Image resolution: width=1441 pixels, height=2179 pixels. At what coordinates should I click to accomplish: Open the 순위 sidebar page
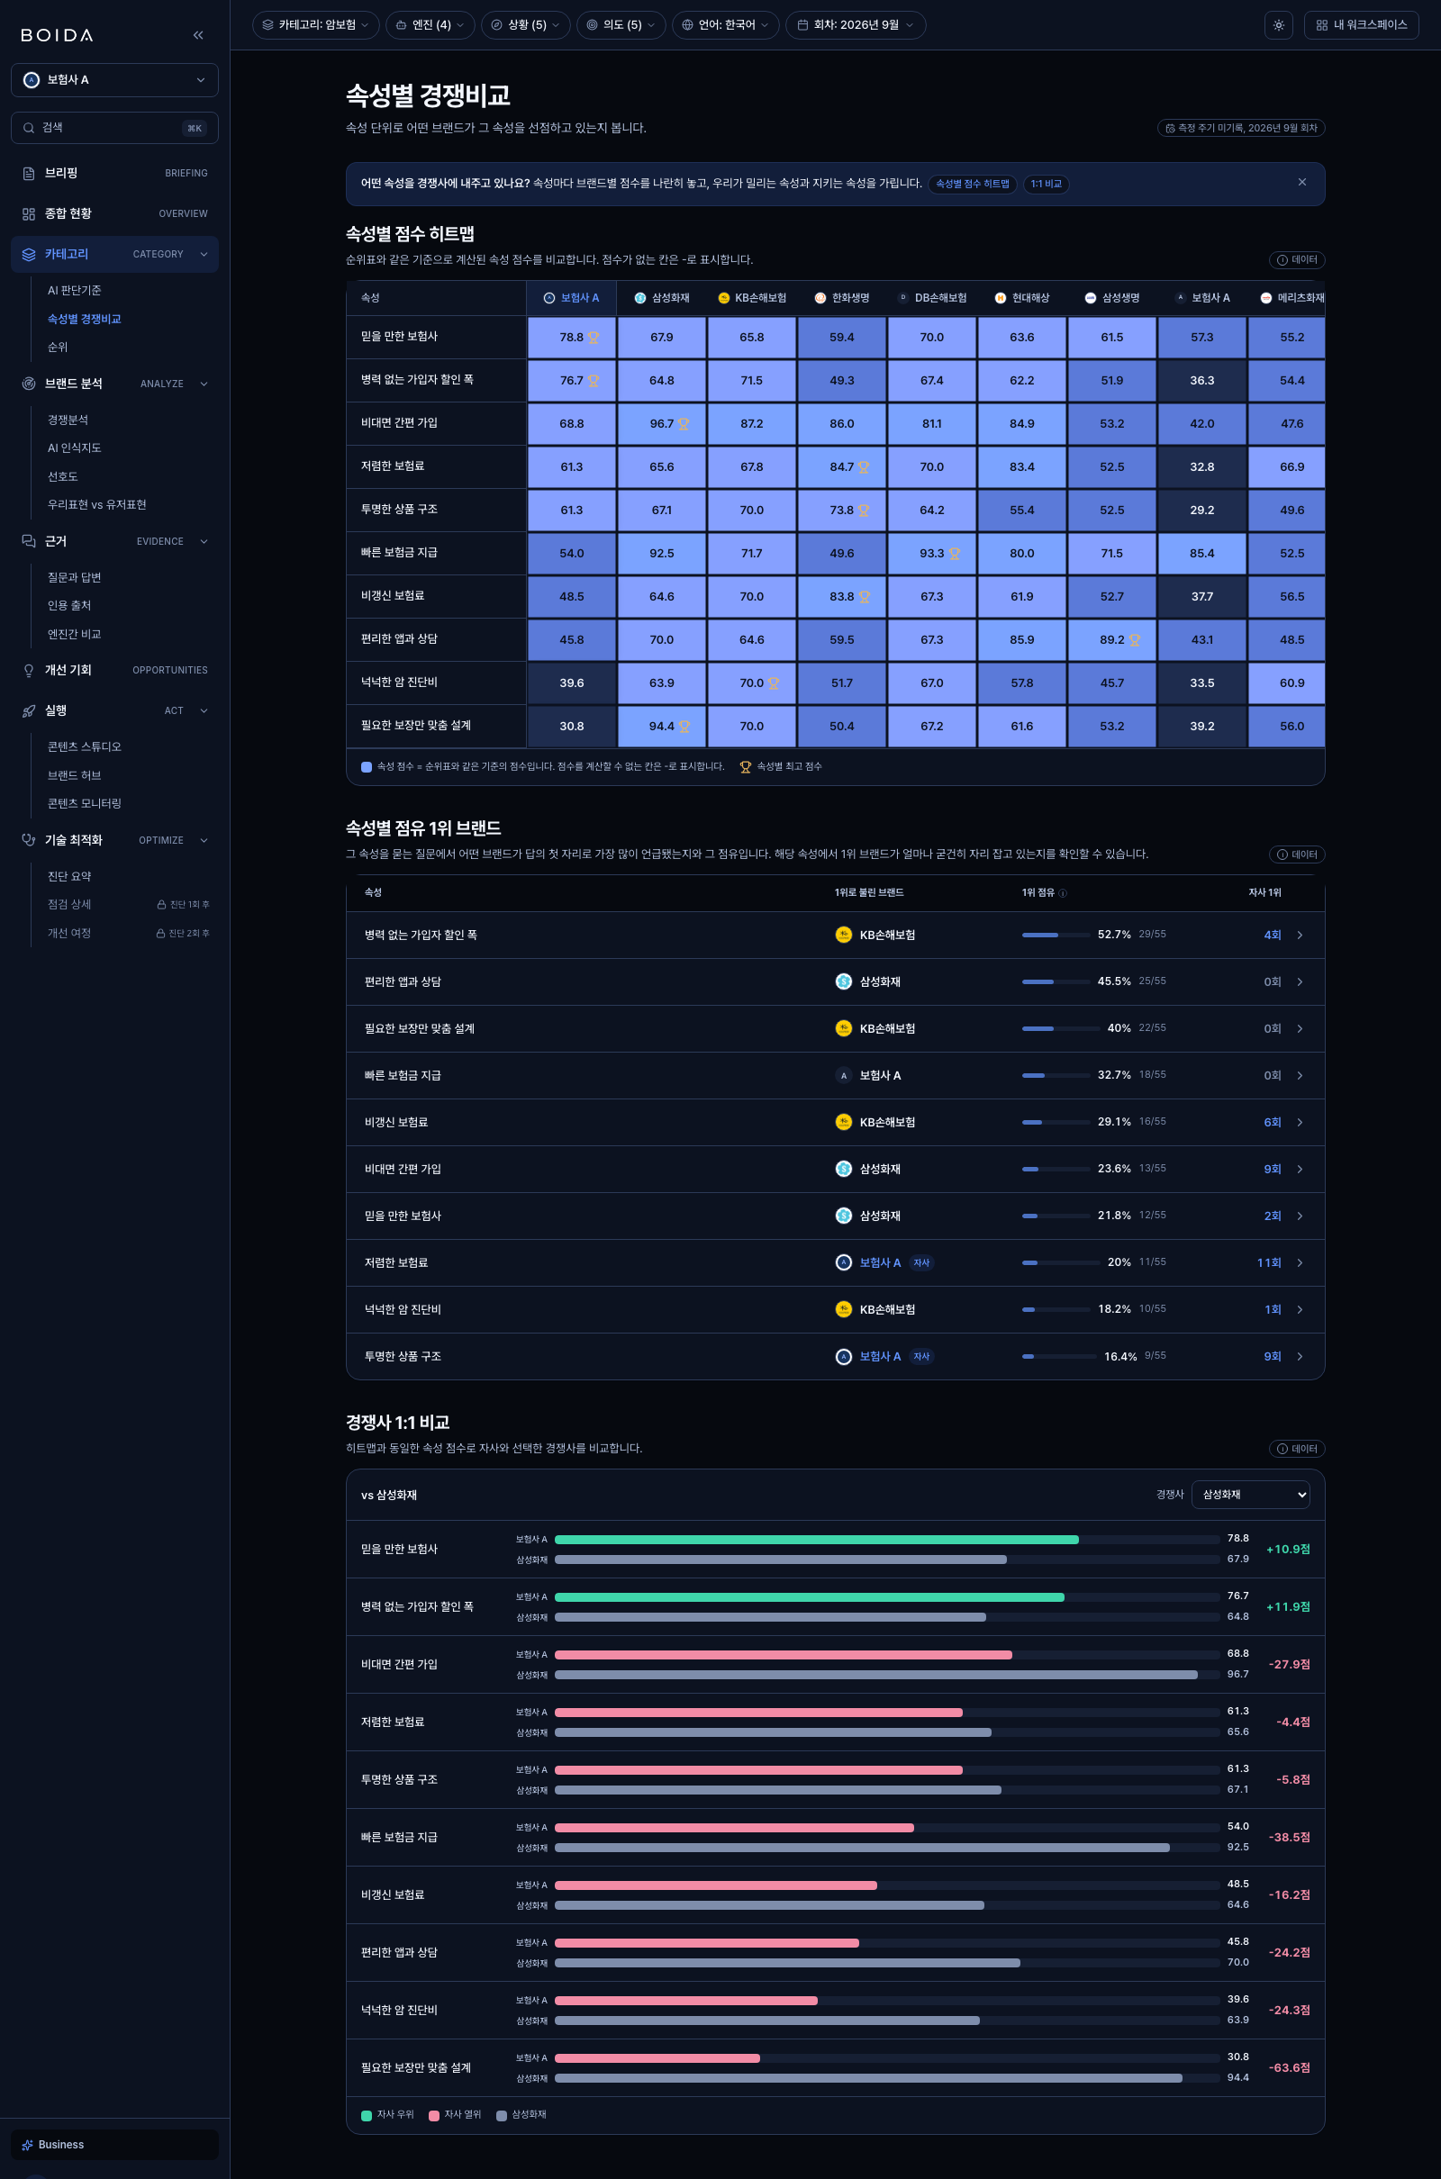(x=58, y=348)
